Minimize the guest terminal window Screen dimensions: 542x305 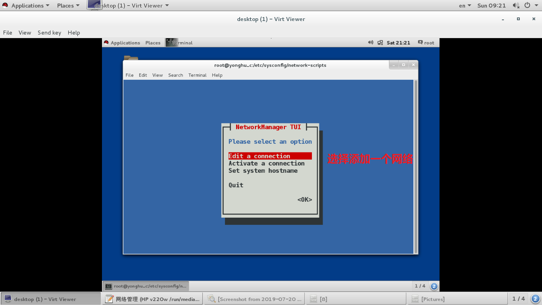click(394, 65)
